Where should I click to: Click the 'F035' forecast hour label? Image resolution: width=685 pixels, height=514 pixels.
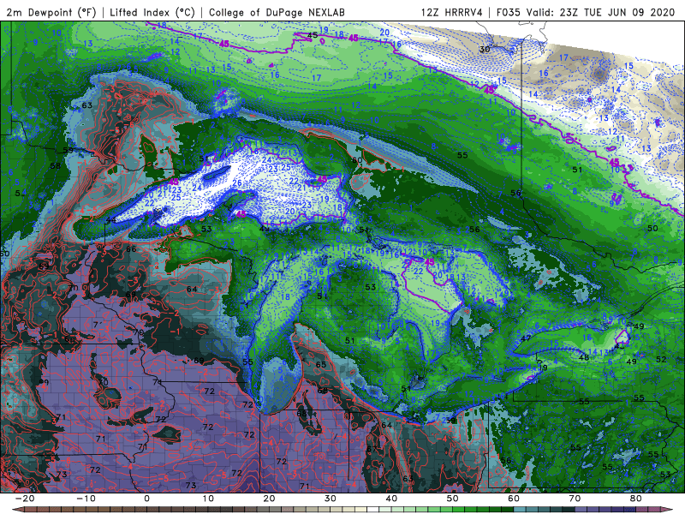[509, 12]
